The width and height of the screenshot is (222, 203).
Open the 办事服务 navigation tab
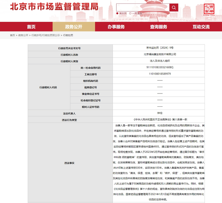[116, 27]
